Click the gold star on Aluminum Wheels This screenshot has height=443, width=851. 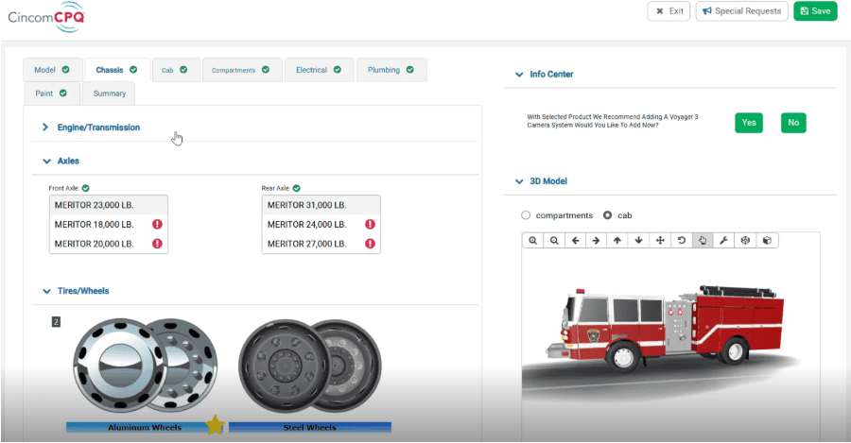click(x=215, y=424)
